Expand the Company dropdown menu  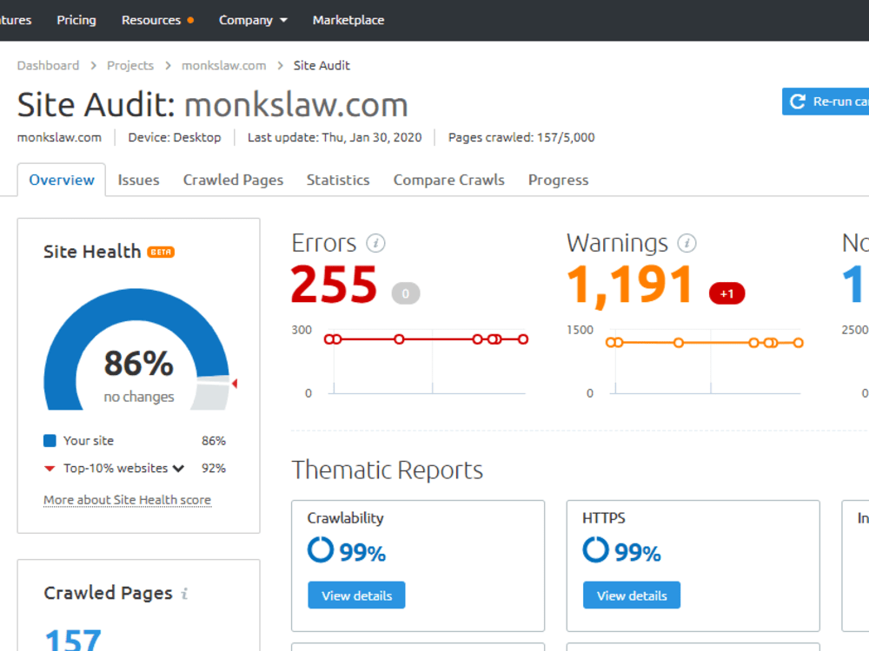253,20
